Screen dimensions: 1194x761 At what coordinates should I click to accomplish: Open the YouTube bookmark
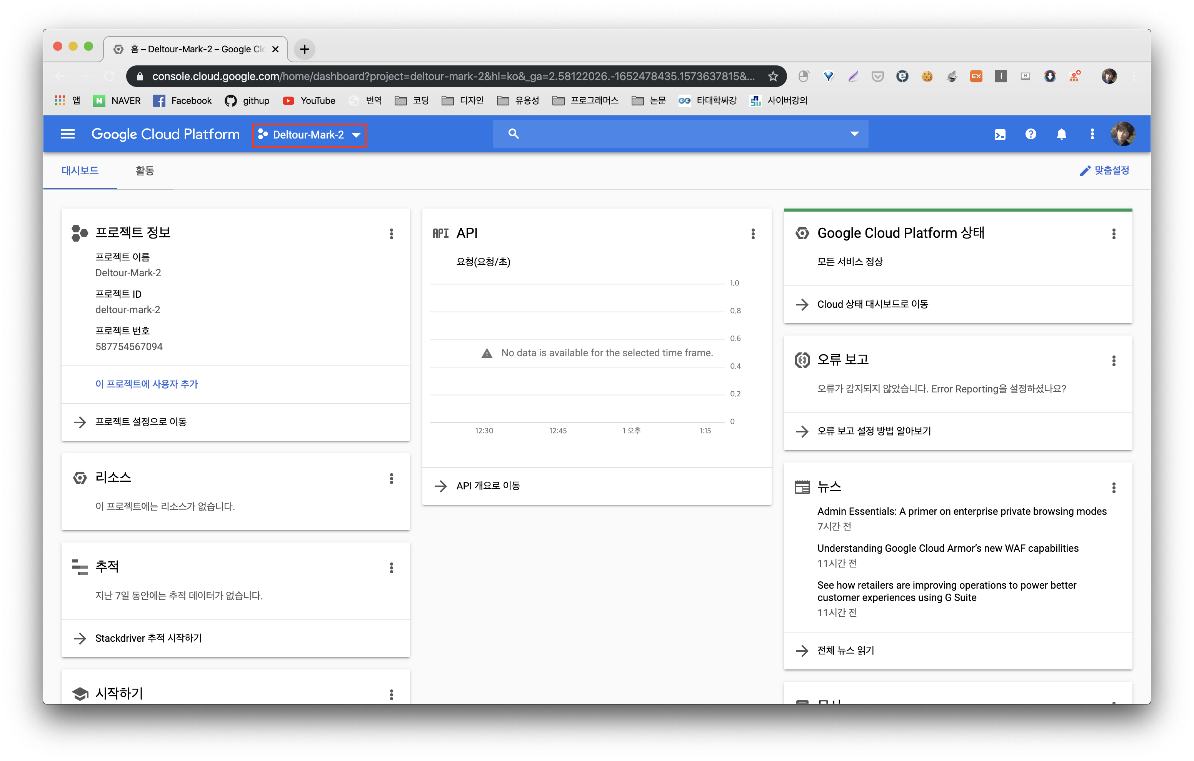point(309,101)
